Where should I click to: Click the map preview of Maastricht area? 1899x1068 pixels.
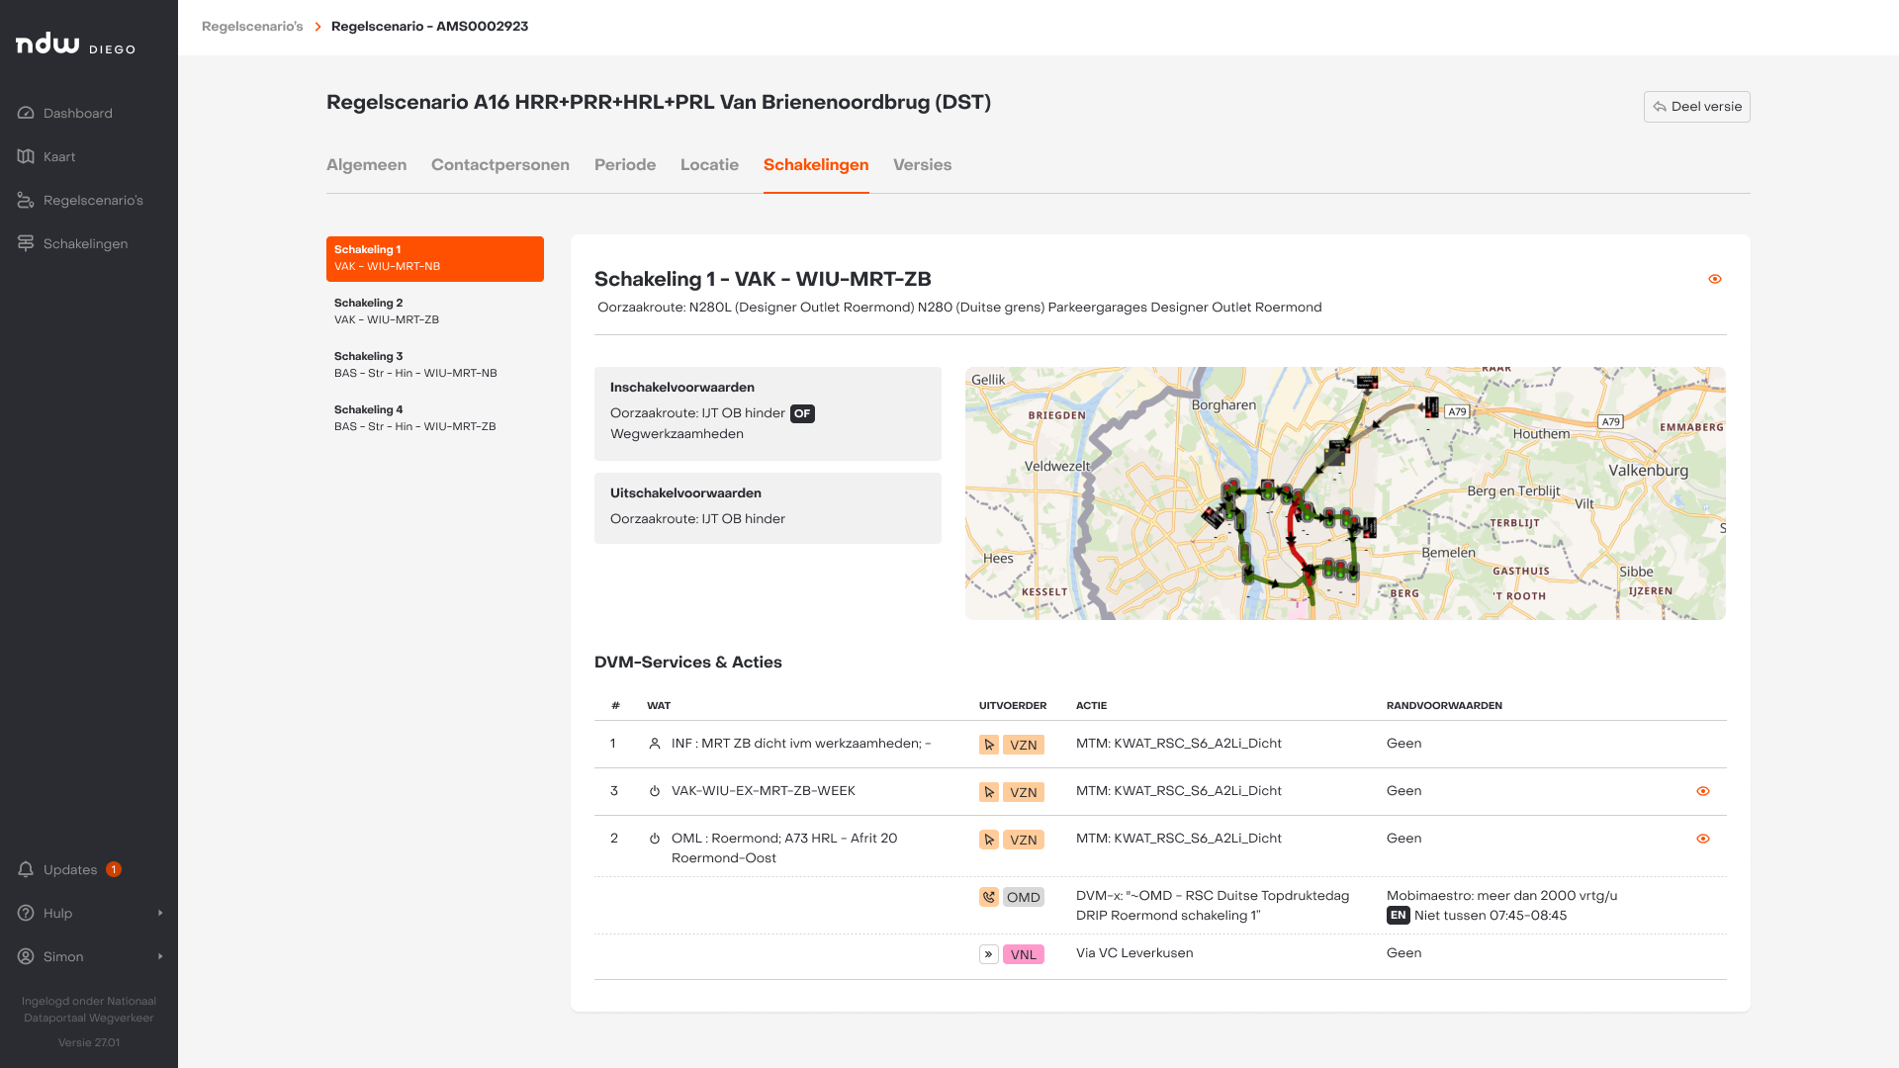[1345, 493]
